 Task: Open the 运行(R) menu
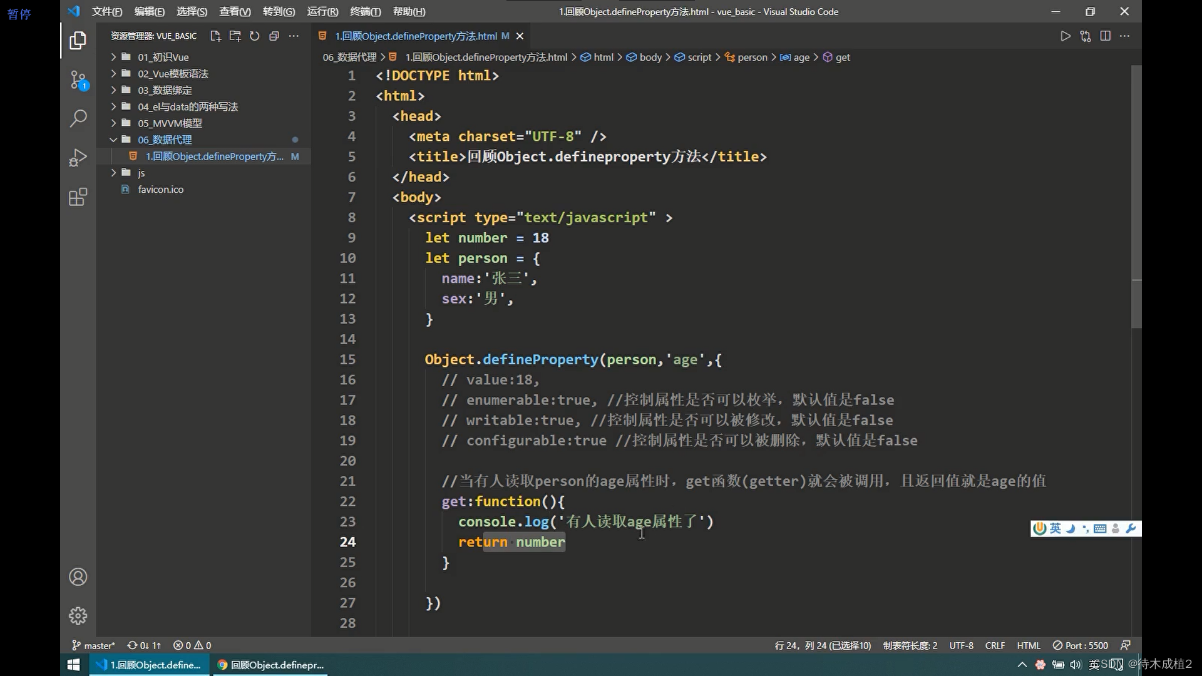click(x=322, y=11)
